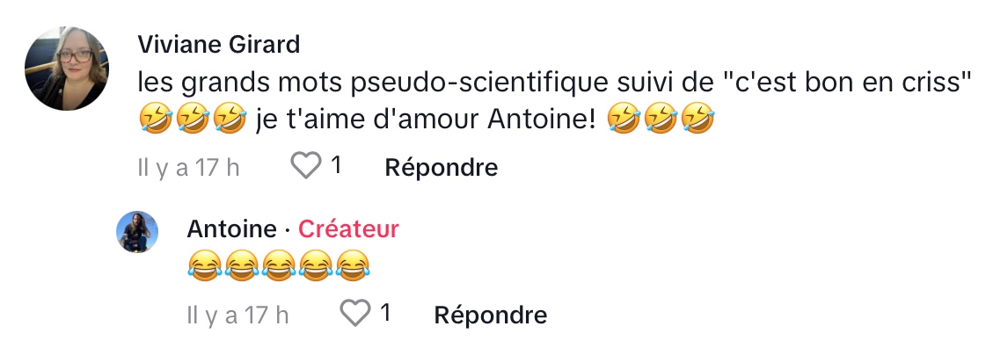Reply to Viviane Girard's comment via Répondre
The width and height of the screenshot is (1008, 348).
(441, 168)
